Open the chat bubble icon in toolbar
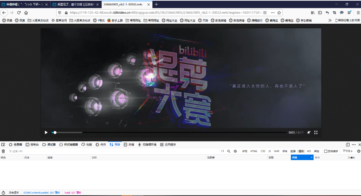 pos(341,13)
